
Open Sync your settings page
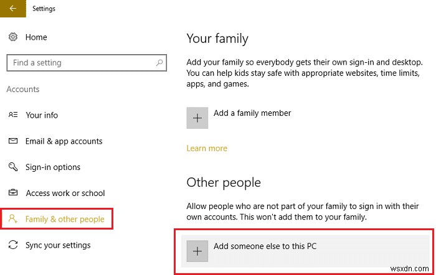coord(58,245)
